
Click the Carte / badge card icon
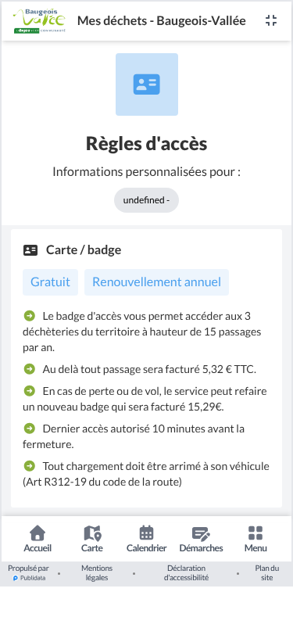coord(30,250)
